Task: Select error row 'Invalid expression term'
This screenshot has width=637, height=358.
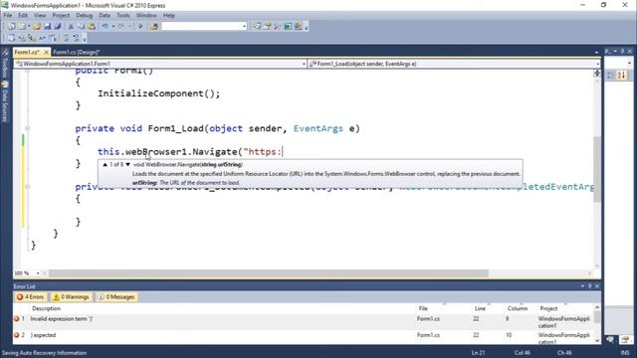Action: pos(304,322)
